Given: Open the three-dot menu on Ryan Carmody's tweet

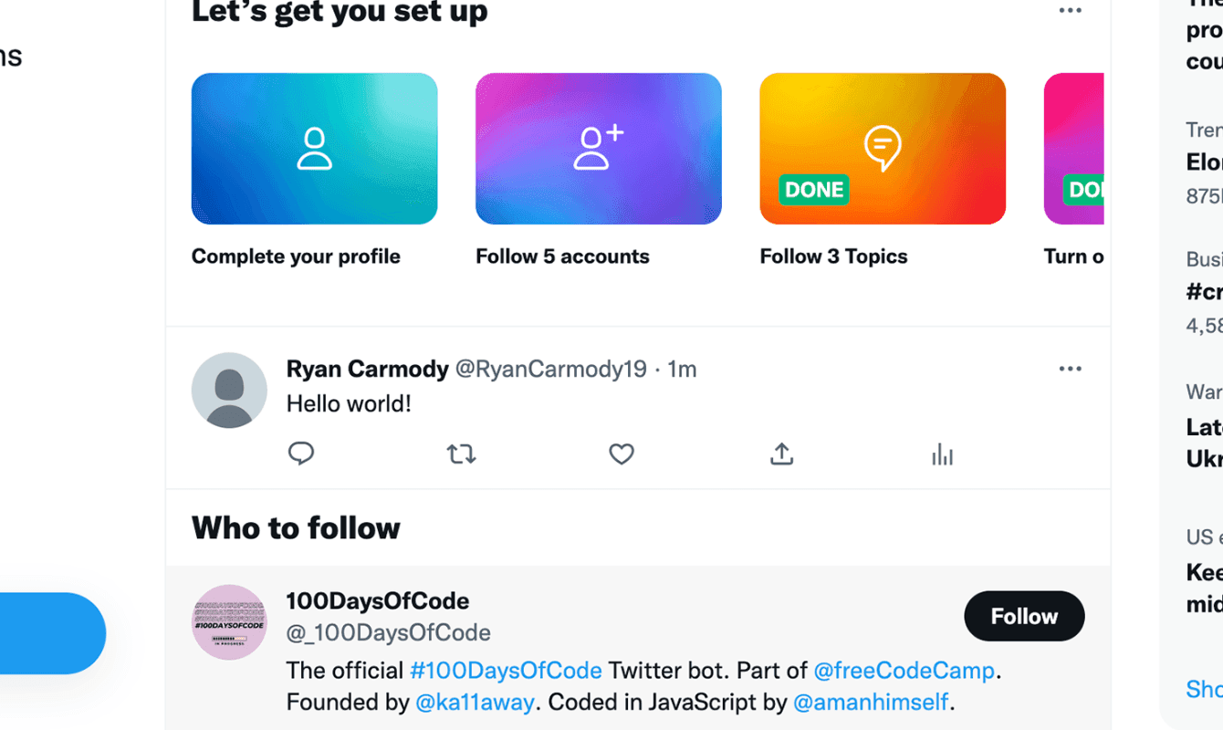Looking at the screenshot, I should pyautogui.click(x=1070, y=369).
